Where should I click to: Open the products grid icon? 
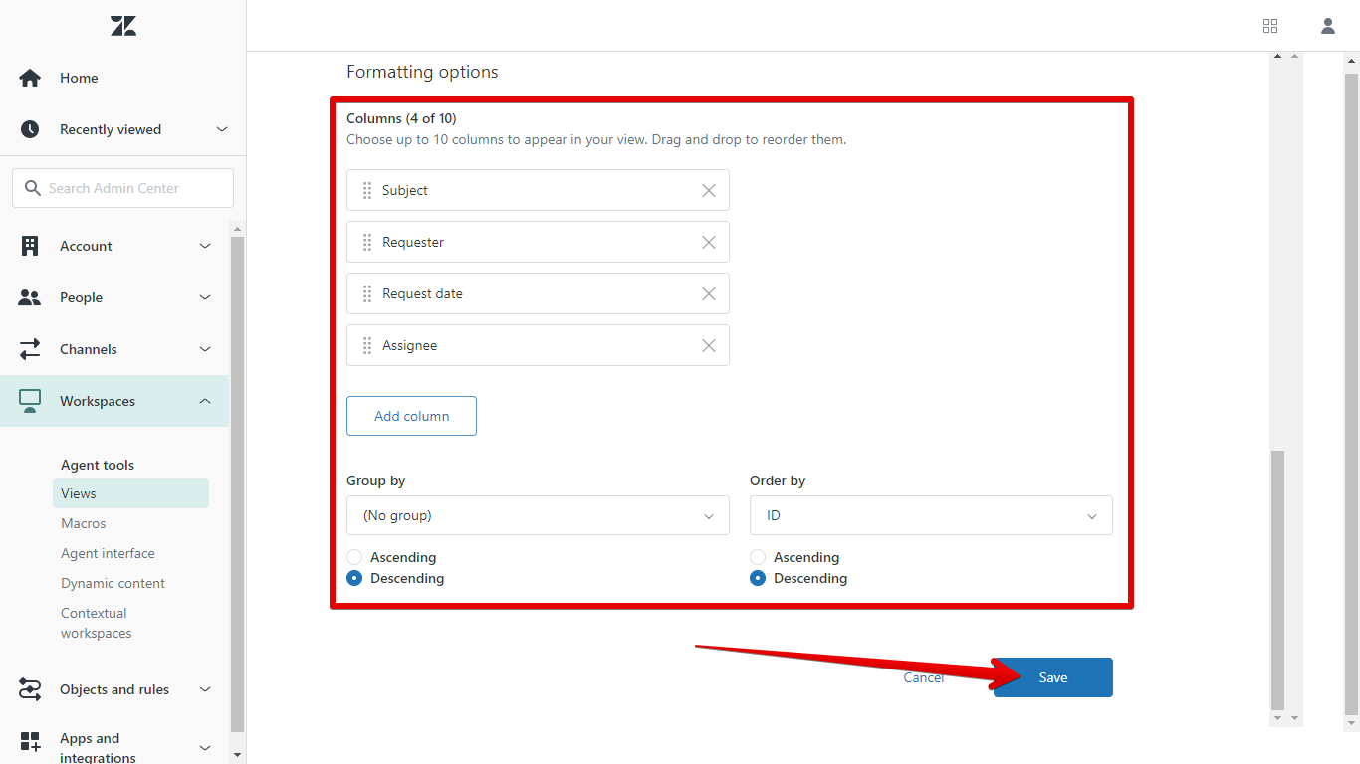(x=1270, y=26)
